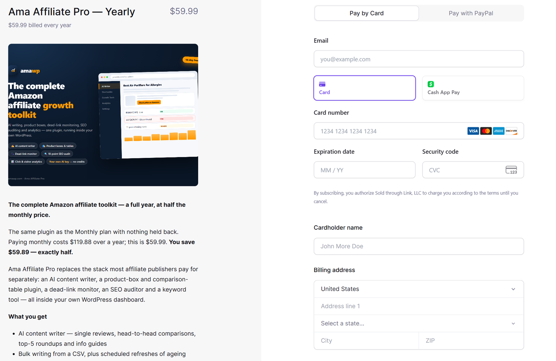The image size is (556, 361).
Task: Click the 'AI content writer' bullet item
Action: [107, 338]
